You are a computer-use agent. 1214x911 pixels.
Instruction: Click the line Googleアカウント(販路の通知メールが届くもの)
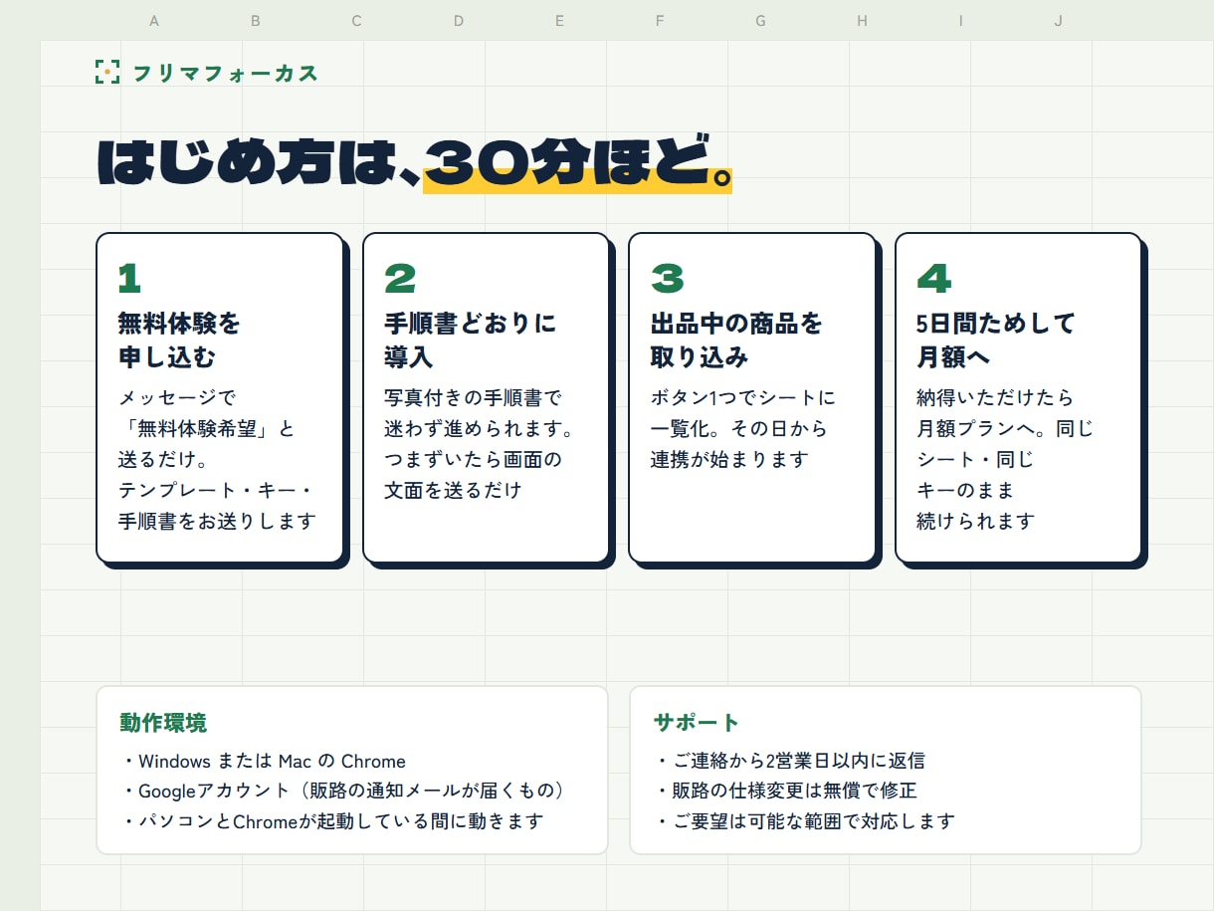[x=346, y=792]
